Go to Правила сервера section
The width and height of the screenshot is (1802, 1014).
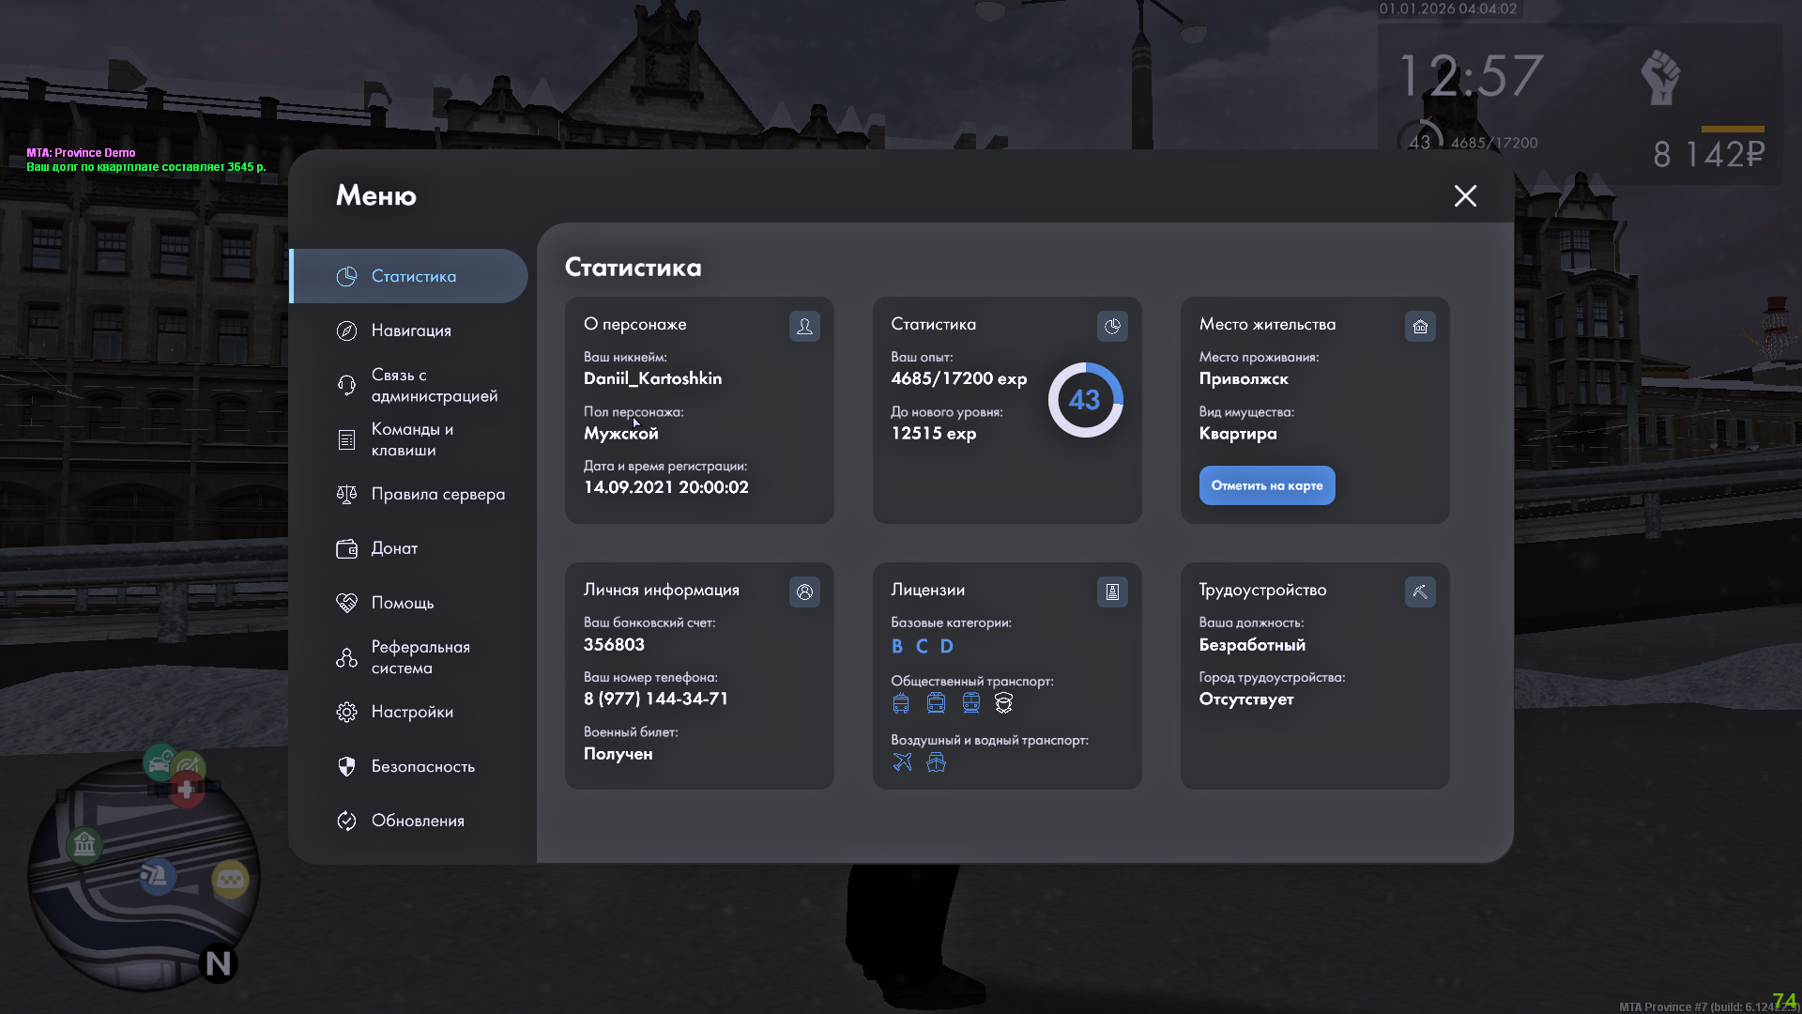pos(437,494)
